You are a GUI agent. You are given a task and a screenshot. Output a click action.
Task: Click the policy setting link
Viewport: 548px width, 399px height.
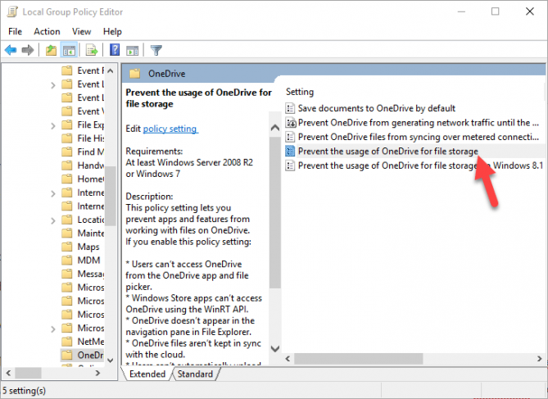coord(170,129)
